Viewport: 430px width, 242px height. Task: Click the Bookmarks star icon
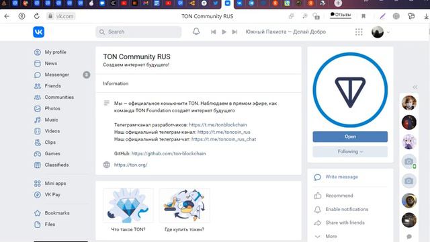click(38, 213)
